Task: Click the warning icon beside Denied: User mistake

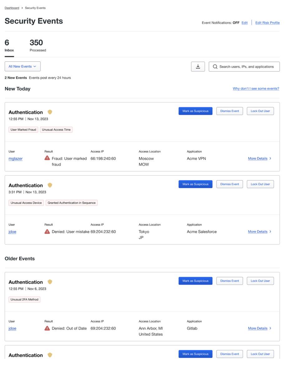Action: (x=47, y=231)
